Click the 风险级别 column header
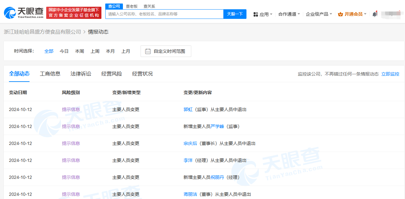Screen dimensions: 405x199 (71, 92)
